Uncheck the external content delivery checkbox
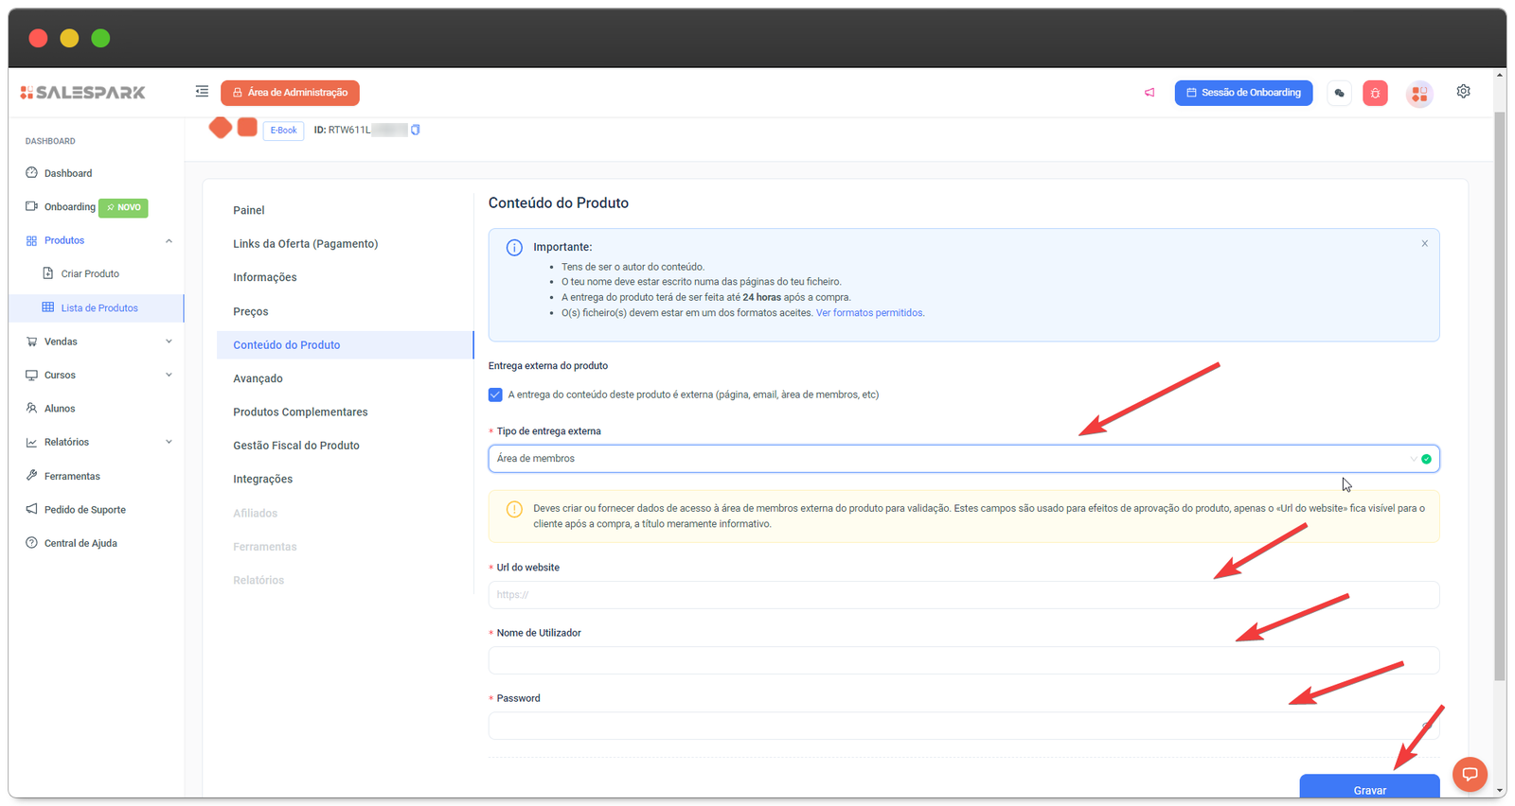The height and width of the screenshot is (806, 1515). [495, 394]
